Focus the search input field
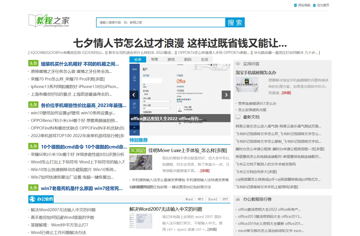Viewport: 360px width, 236px height. click(x=161, y=22)
